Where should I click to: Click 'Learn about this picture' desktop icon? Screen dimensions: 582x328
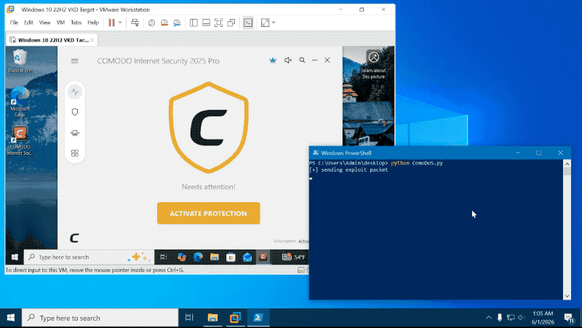tap(374, 65)
